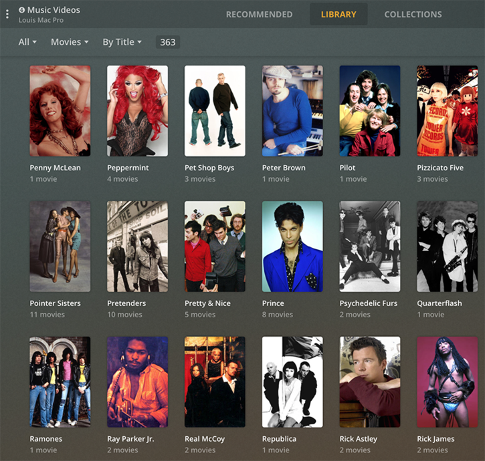485x461 pixels.
Task: Switch to the Recommended tab
Action: coord(259,14)
